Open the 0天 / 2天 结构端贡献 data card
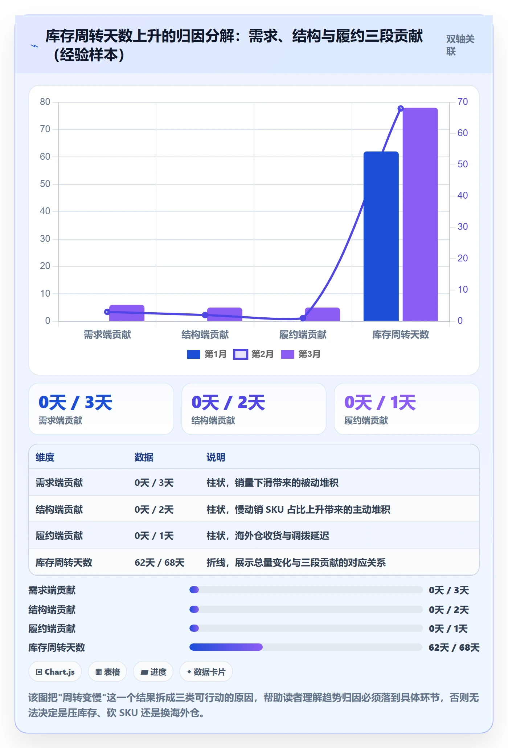The width and height of the screenshot is (508, 748). [254, 409]
